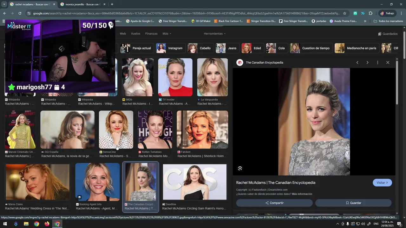Switch to the Web search tab
Viewport: 406px width, 228px height.
click(123, 34)
